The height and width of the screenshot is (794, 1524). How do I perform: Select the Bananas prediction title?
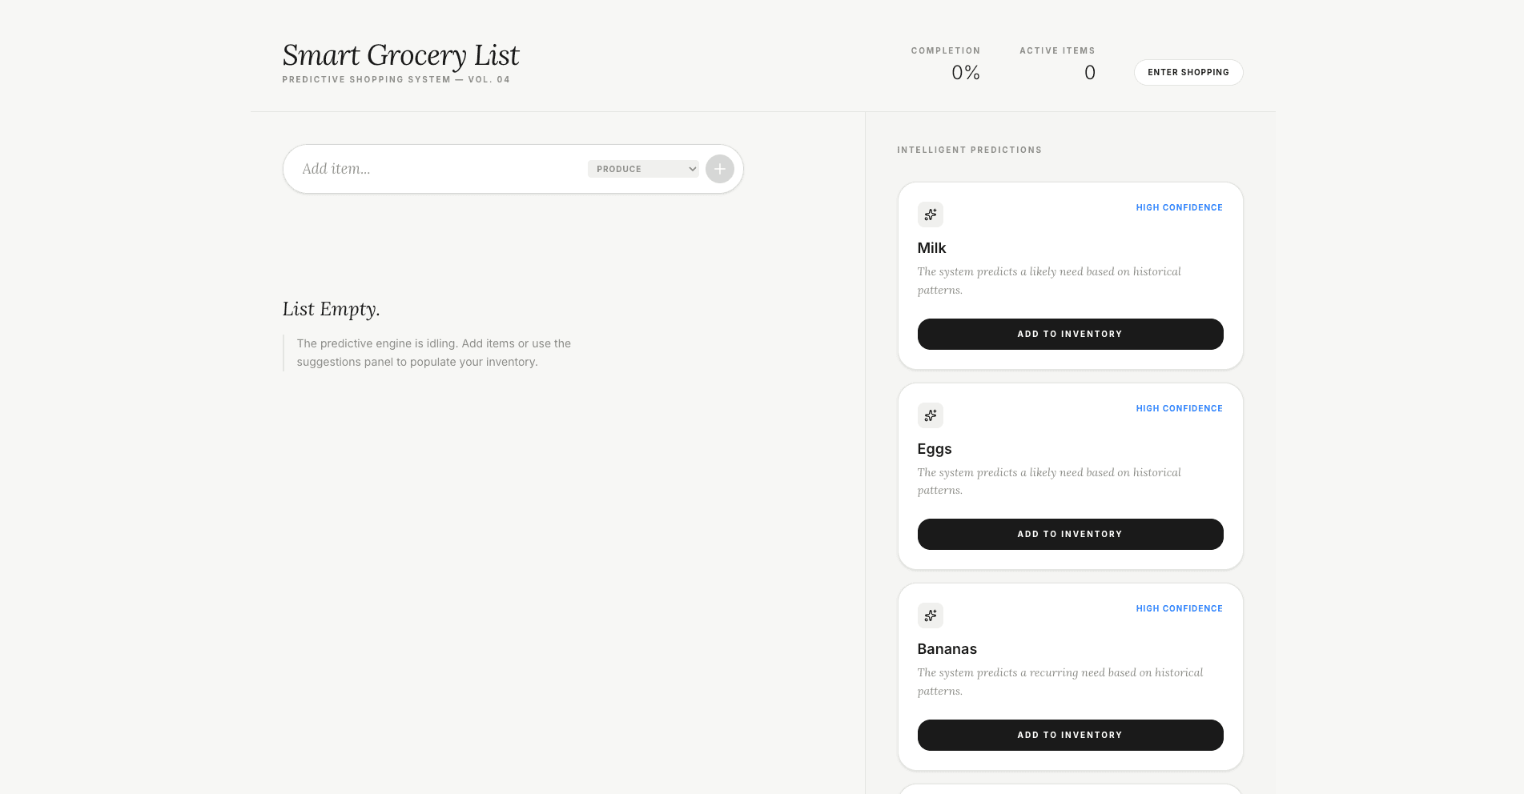[x=947, y=649]
